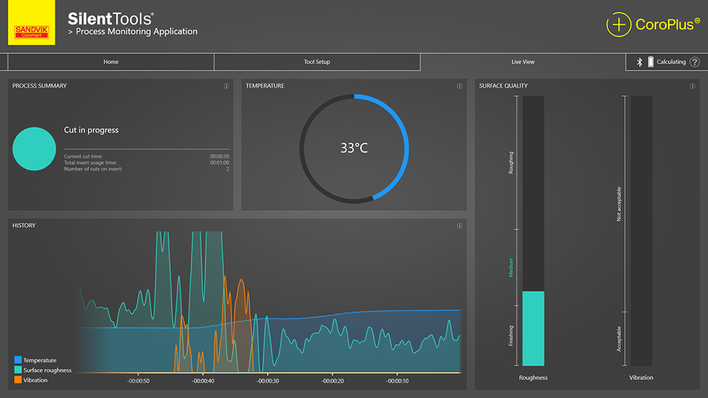Click the Number of cuts on insert row
Screen dimensions: 708x398
[147, 169]
